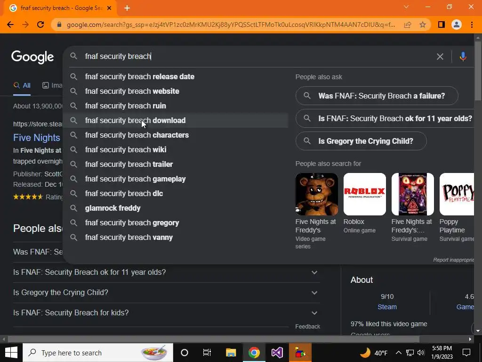Image resolution: width=482 pixels, height=362 pixels.
Task: Expand 'Is Gregory the Crying Child?' question
Action: tap(166, 292)
